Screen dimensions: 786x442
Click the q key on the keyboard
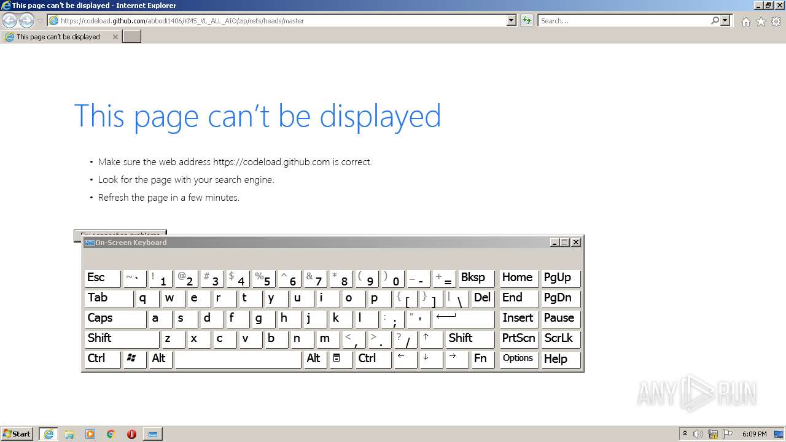click(x=147, y=298)
